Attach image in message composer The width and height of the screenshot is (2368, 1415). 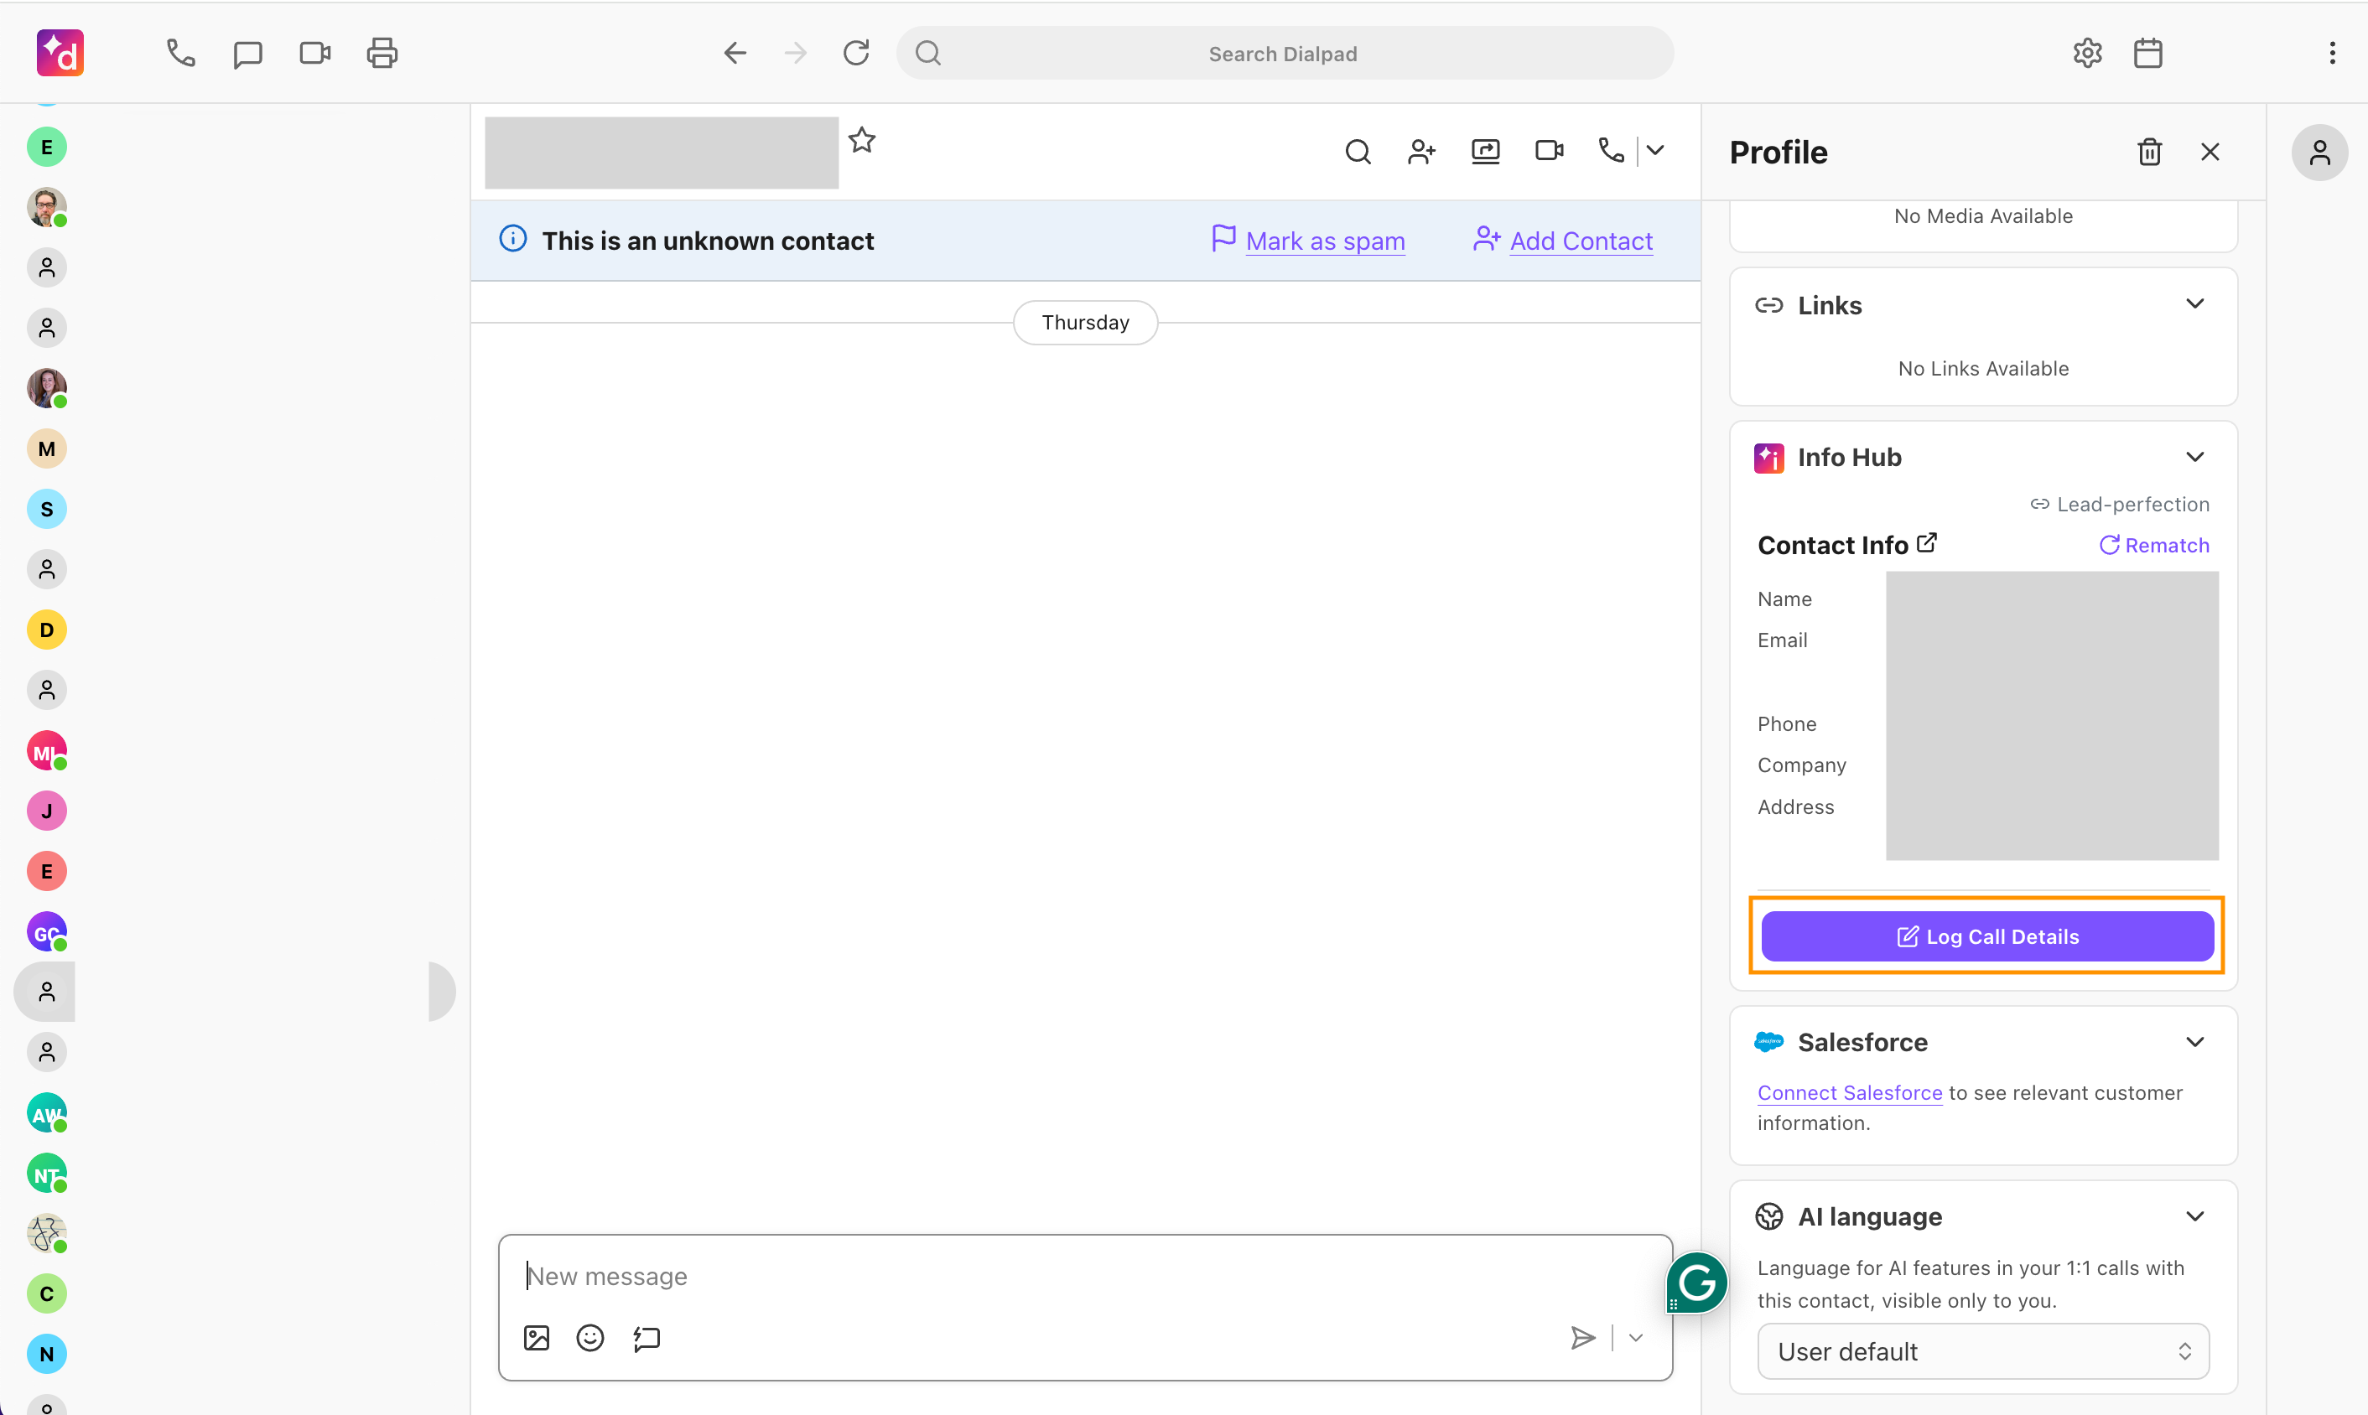pyautogui.click(x=537, y=1339)
